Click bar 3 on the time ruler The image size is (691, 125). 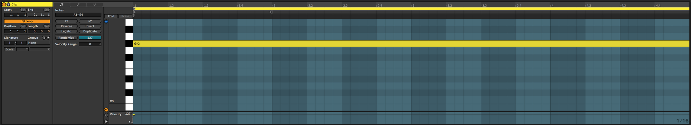pyautogui.click(x=413, y=6)
